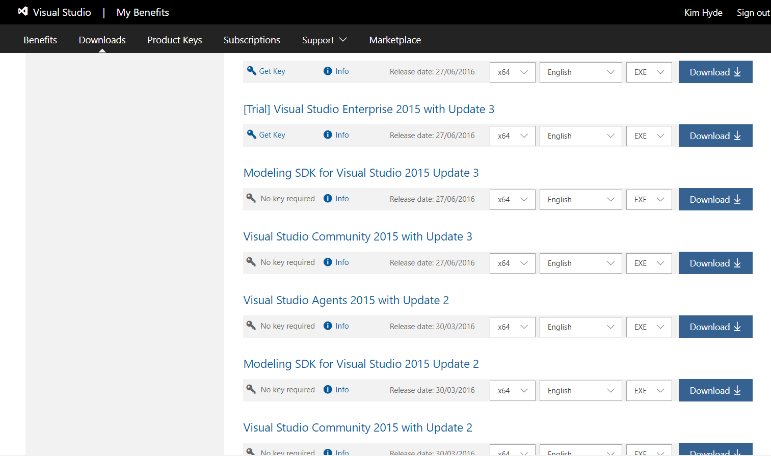Open x64 dropdown for [Trial] Visual Studio Enterprise
Screen dimensions: 771x456
(513, 136)
